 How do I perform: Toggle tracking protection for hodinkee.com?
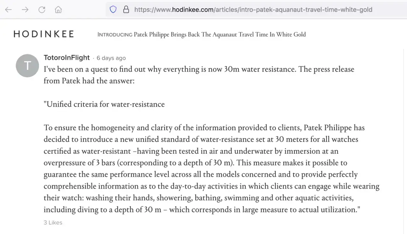(113, 10)
